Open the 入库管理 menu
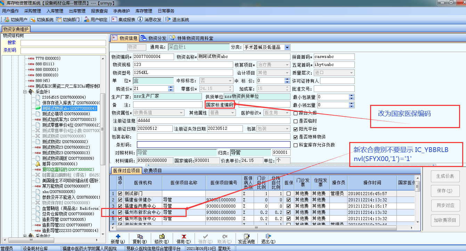The image size is (466, 251). click(x=55, y=11)
